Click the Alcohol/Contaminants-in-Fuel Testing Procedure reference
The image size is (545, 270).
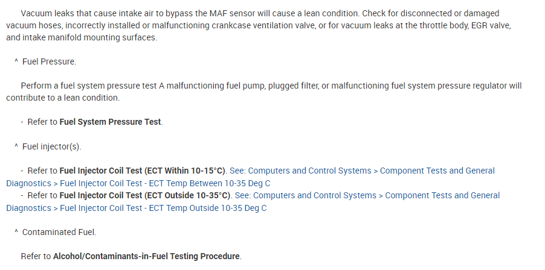[x=146, y=256]
